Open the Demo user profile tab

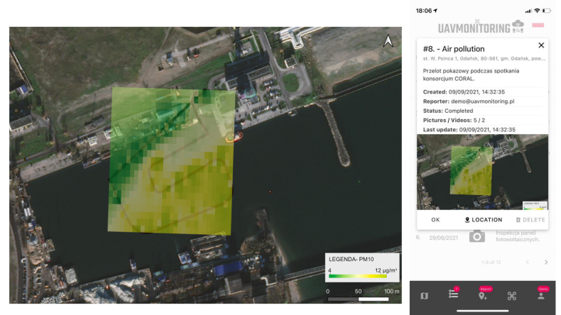pyautogui.click(x=541, y=295)
